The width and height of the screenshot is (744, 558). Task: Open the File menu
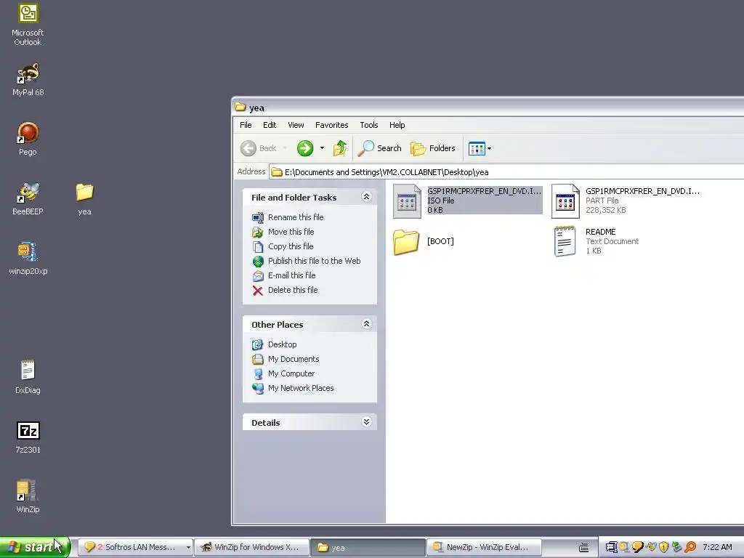coord(246,125)
